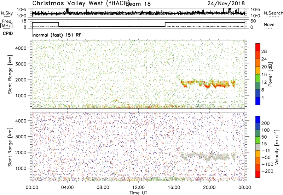283x195 pixels.
Task: Pick the dark blue top Velocity colorbar segment
Action: (258, 120)
